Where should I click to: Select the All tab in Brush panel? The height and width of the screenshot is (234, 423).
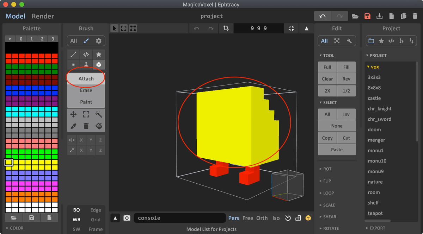(73, 41)
